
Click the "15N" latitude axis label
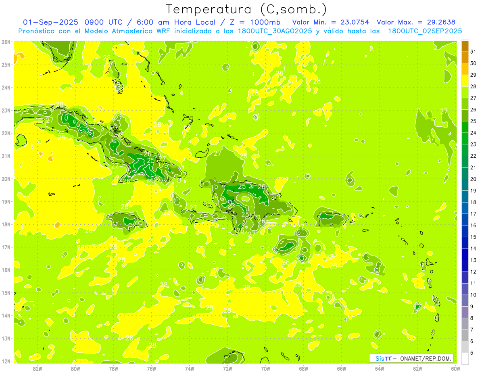[6, 293]
